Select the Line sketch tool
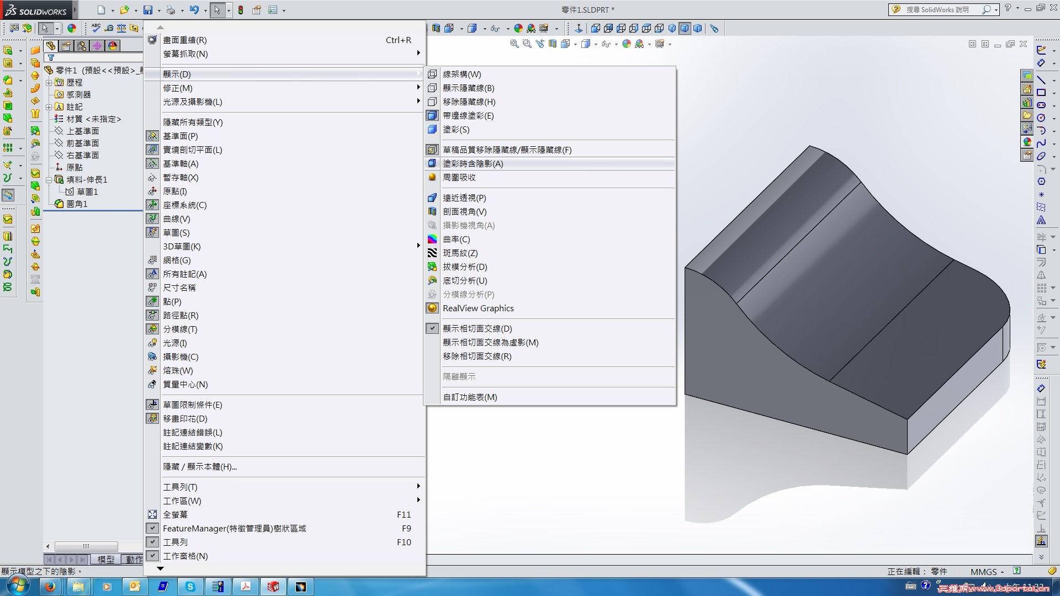 [1042, 79]
